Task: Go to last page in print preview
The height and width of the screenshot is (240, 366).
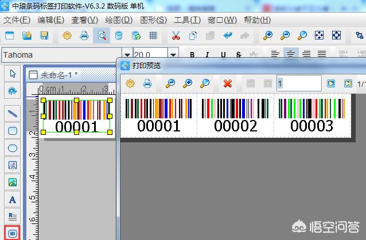Action: point(348,83)
